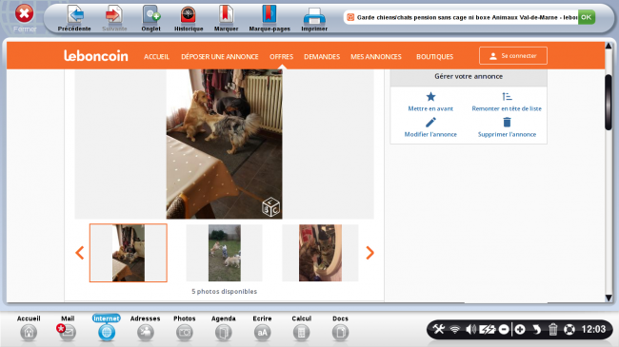
Task: Open the Historique browsing history
Action: click(189, 18)
